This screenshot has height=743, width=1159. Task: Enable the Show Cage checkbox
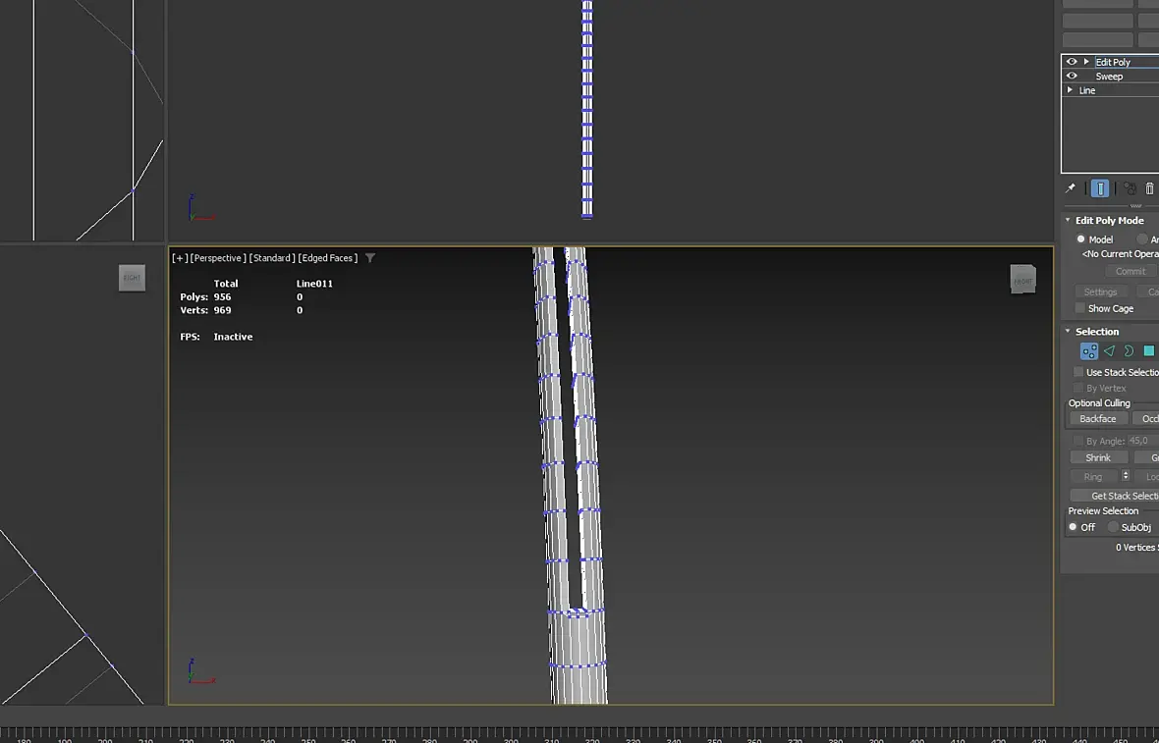(x=1079, y=308)
